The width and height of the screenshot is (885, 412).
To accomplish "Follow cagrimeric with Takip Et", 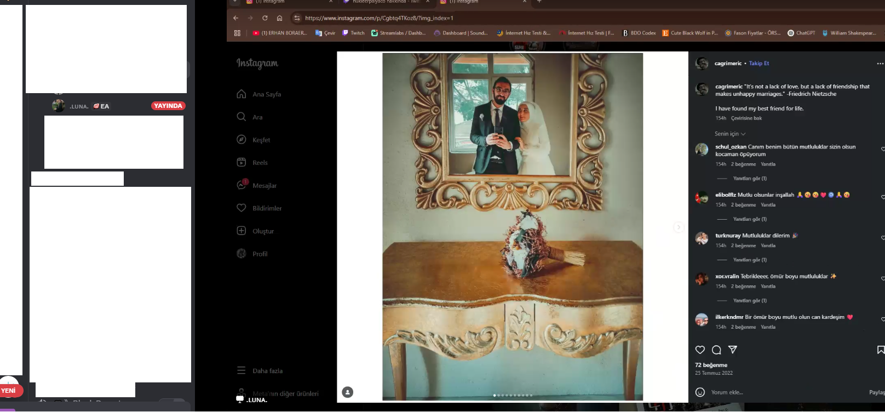I will pyautogui.click(x=759, y=64).
